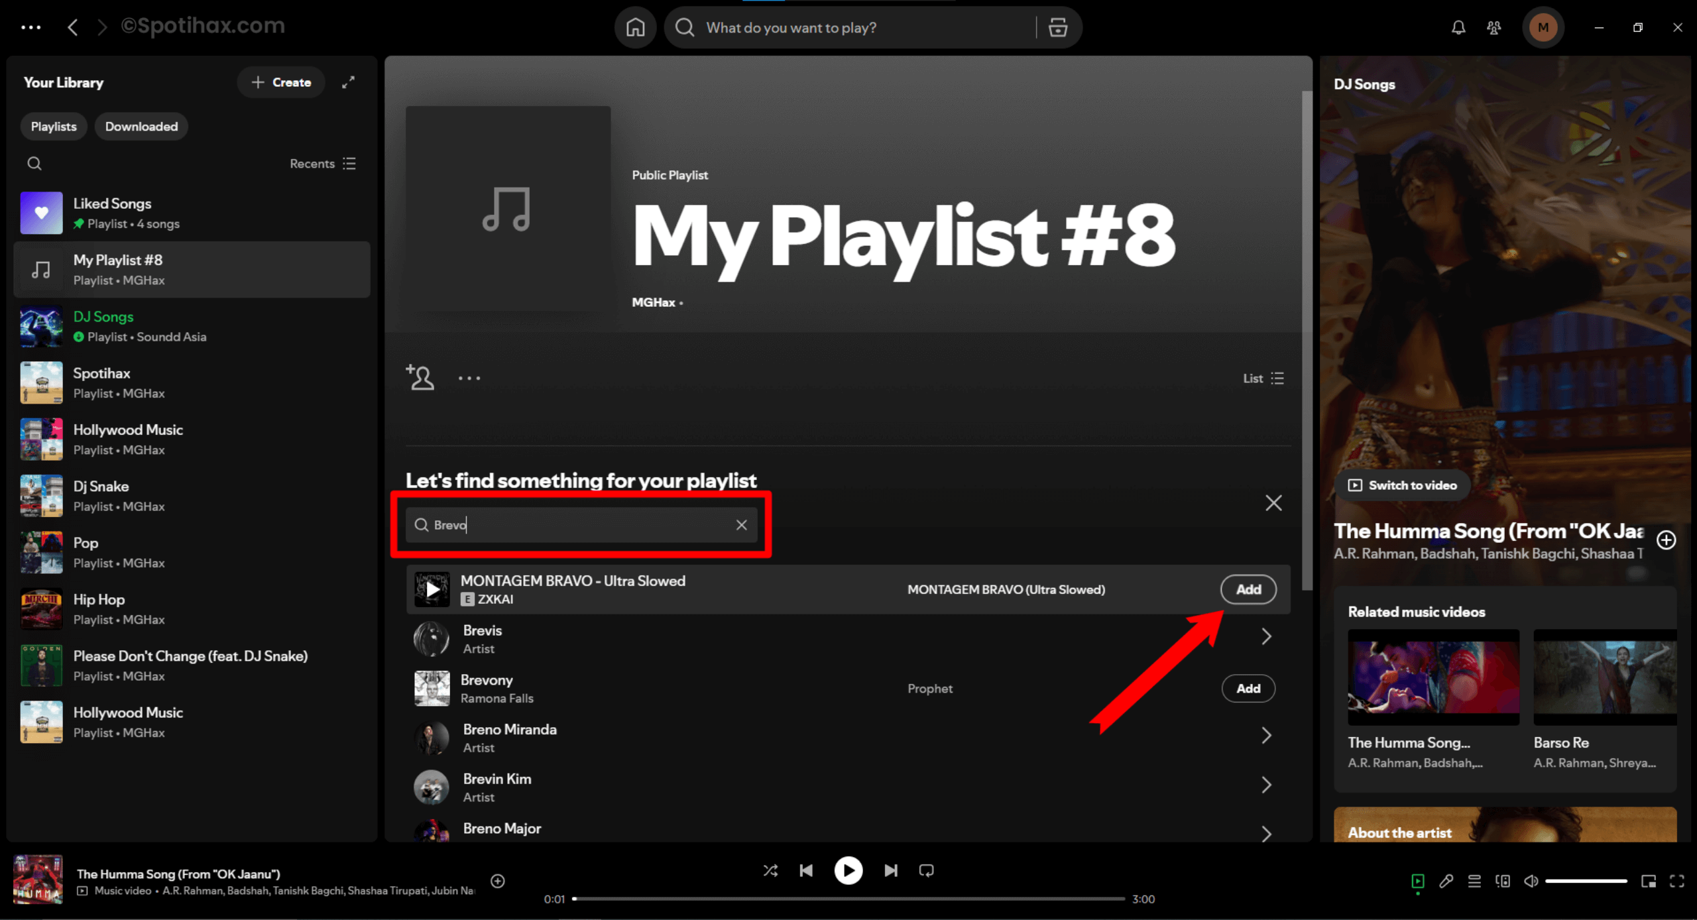Screen dimensions: 1697x920
Task: Open Browse icon in search bar
Action: [1058, 27]
